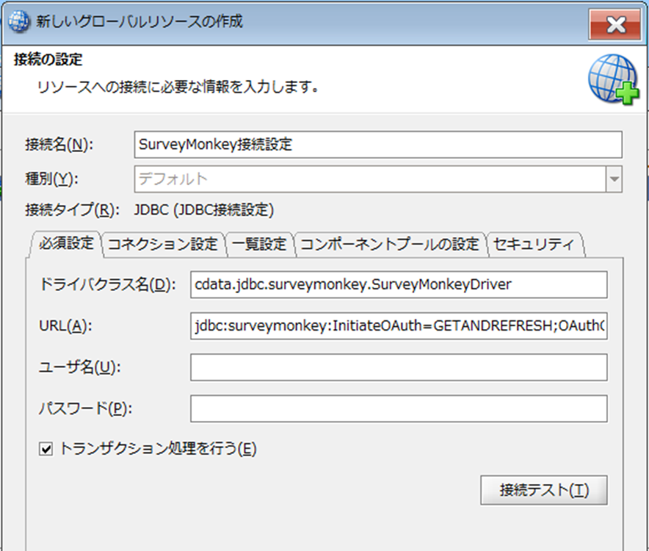Click the 新しいグローバルリソースの作成 title text
The height and width of the screenshot is (551, 649).
139,21
